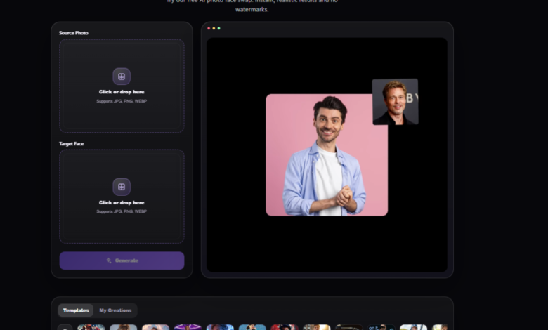Click the upload icon in Source Photo box

(x=122, y=77)
